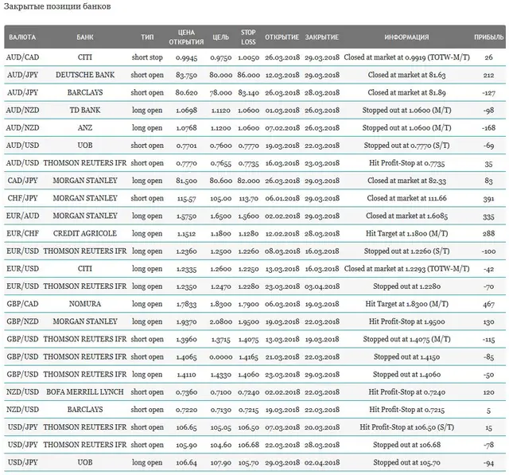This screenshot has height=475, width=509.
Task: Click 'Stopped out at 0.7770 (S/T)'
Action: [x=406, y=146]
